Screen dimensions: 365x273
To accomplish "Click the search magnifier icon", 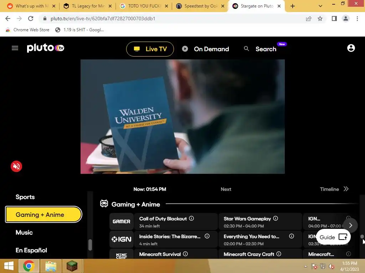I will [x=246, y=48].
